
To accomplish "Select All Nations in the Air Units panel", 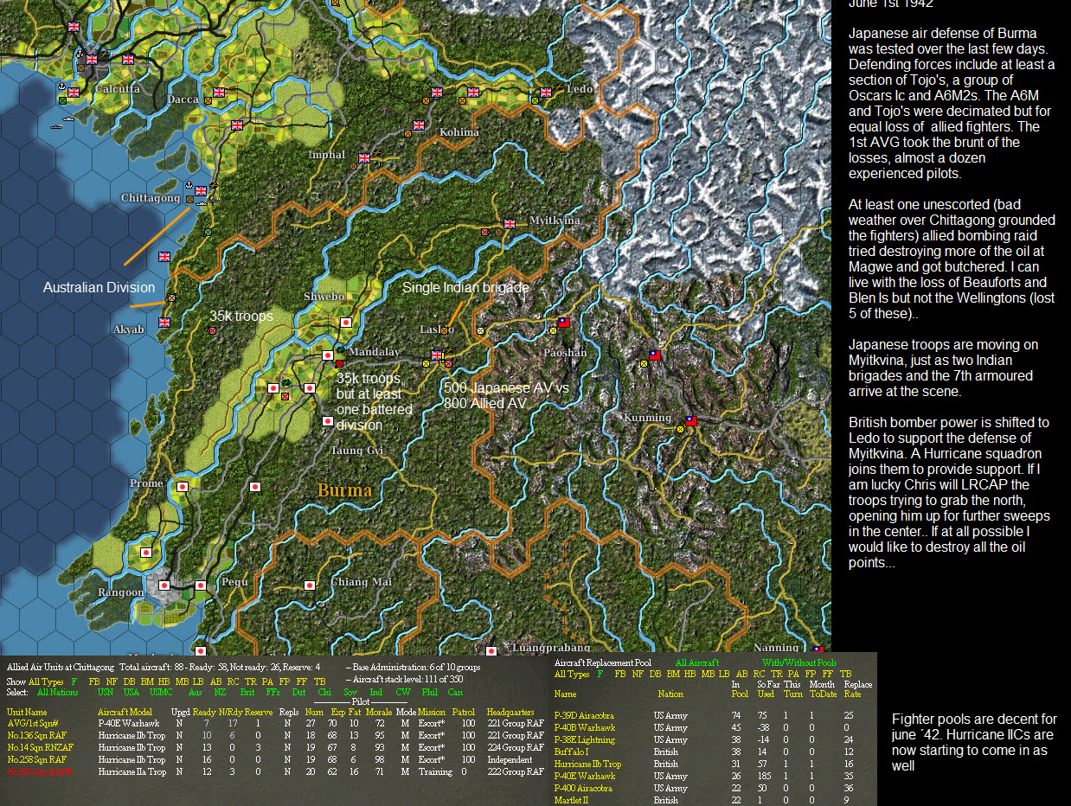I will [x=58, y=693].
